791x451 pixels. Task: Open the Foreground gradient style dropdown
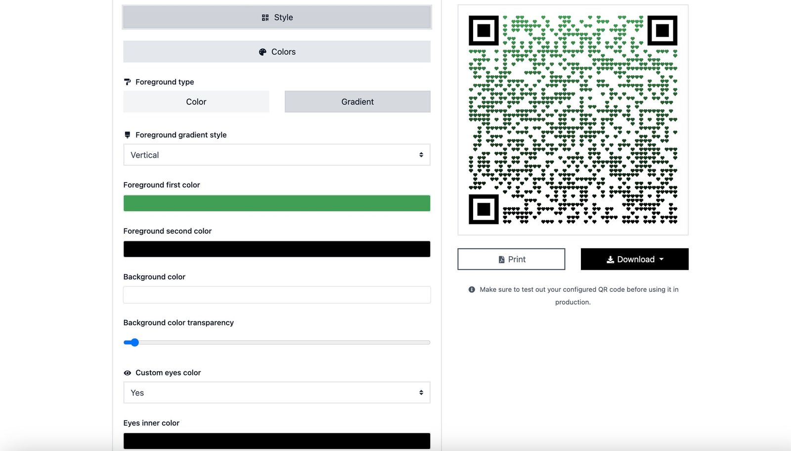277,155
